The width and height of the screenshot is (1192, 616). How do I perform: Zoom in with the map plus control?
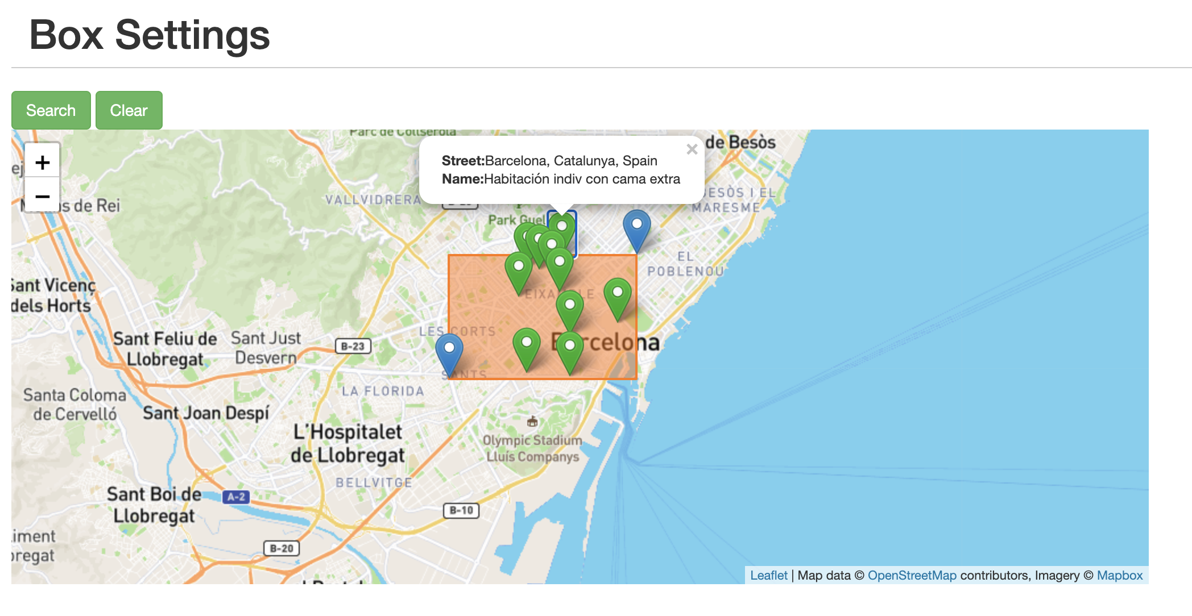coord(43,163)
